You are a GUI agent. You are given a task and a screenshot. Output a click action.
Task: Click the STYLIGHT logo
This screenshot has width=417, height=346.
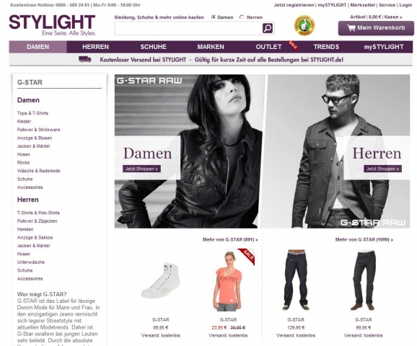pyautogui.click(x=52, y=25)
